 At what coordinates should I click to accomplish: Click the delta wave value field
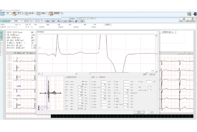(x=150, y=90)
